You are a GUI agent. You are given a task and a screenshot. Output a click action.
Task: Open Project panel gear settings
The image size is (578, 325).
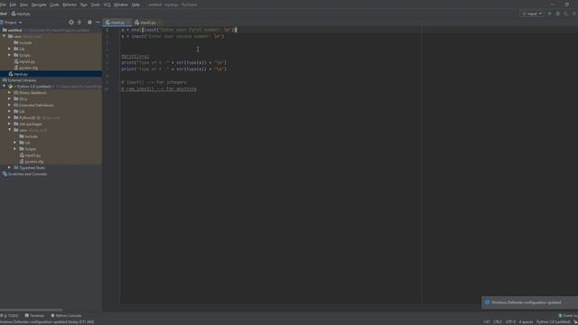pyautogui.click(x=89, y=23)
